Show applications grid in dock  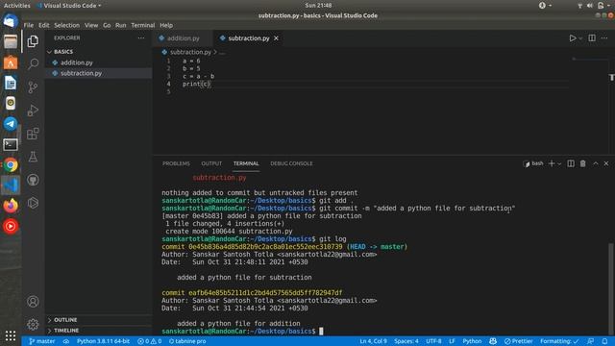[x=11, y=335]
